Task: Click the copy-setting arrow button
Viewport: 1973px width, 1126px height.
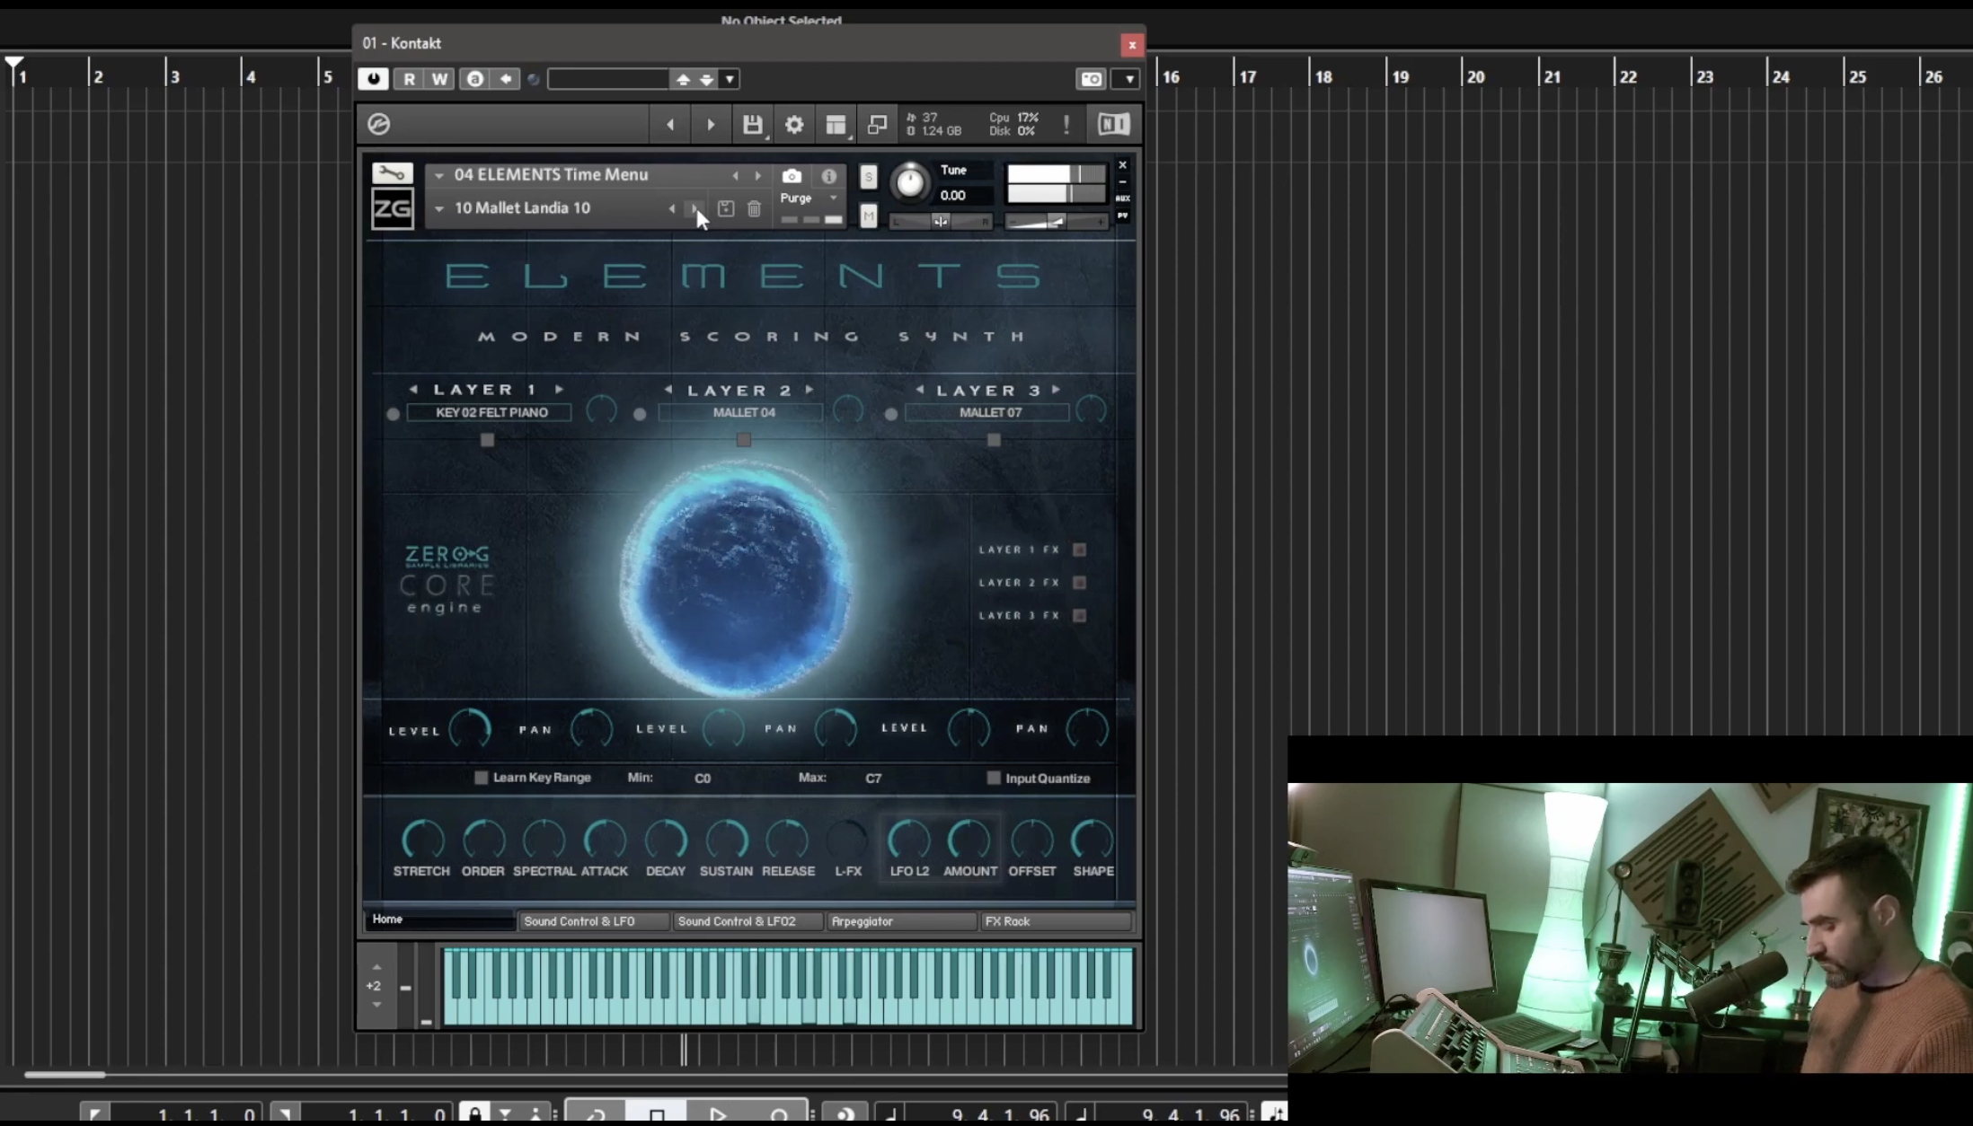Action: (x=506, y=79)
